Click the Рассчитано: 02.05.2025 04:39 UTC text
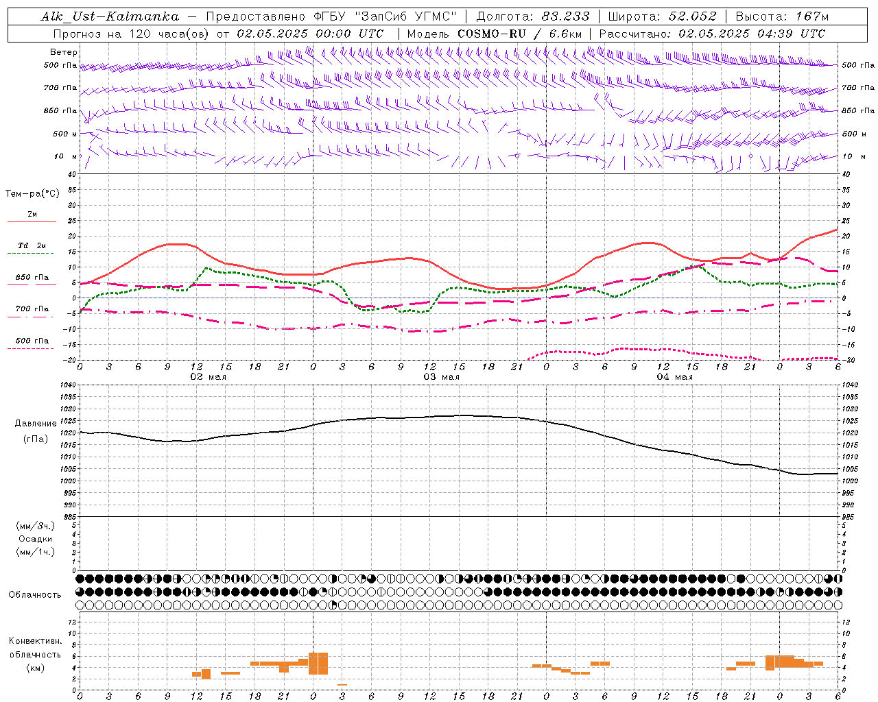The image size is (878, 702). tap(712, 34)
